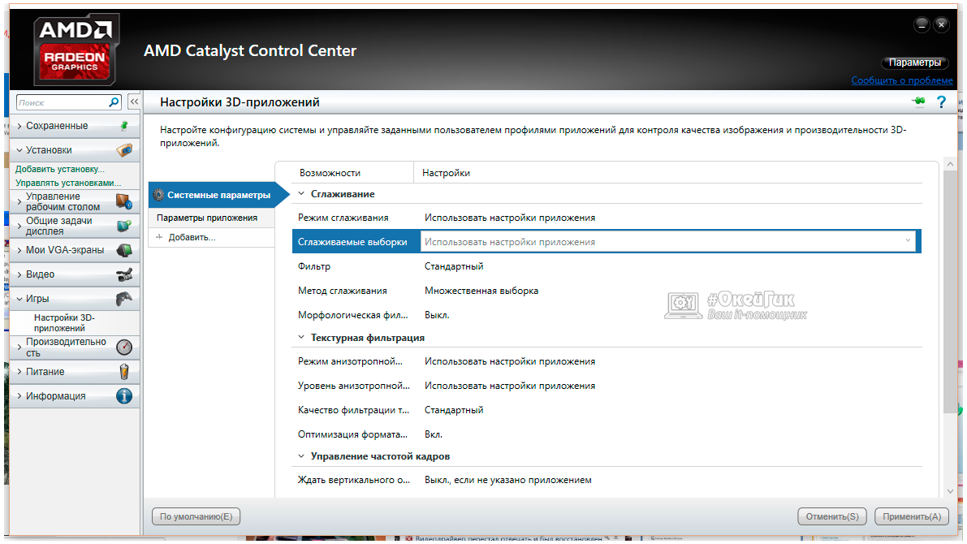
Task: Click the common display tasks icon
Action: point(124,226)
